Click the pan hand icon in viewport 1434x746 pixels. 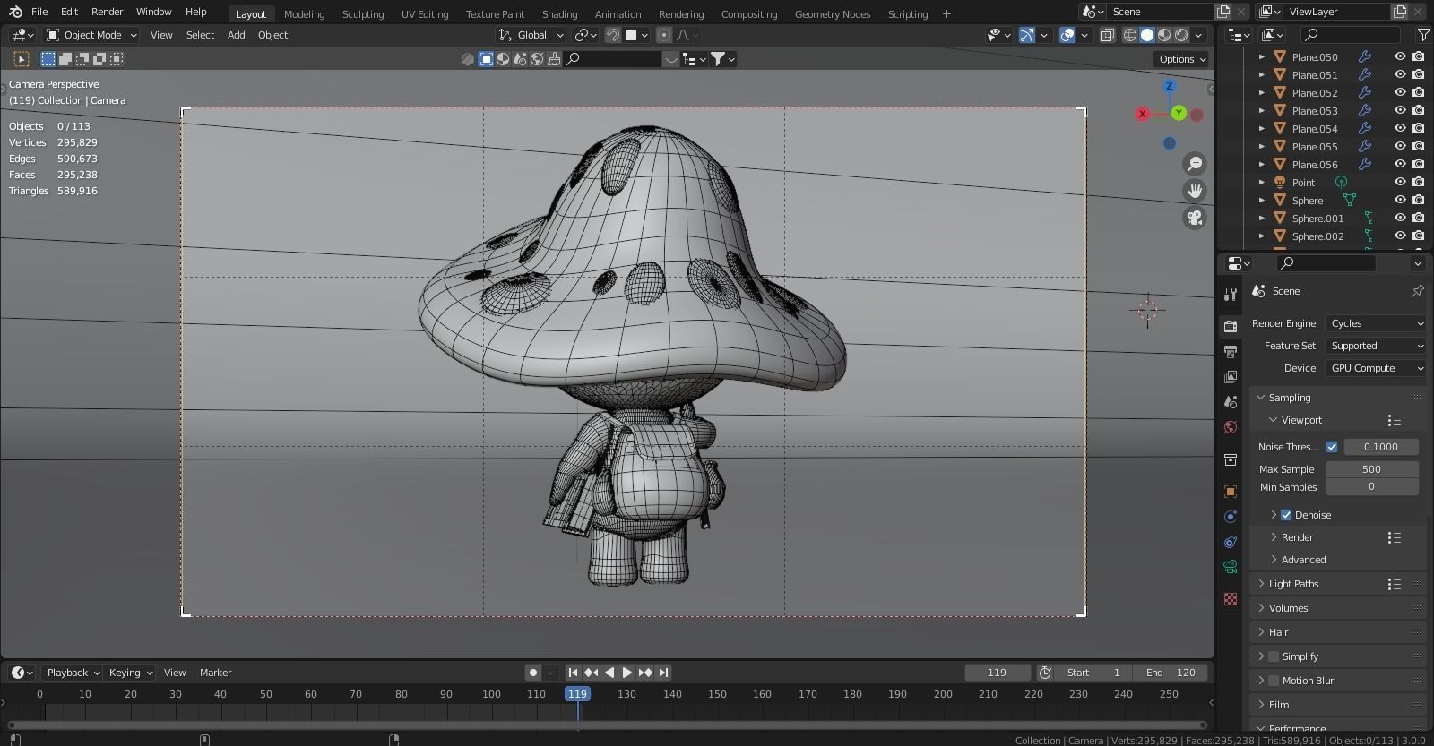pyautogui.click(x=1195, y=191)
